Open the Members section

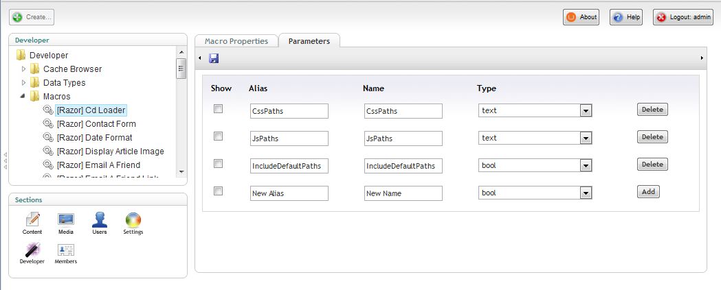[66, 254]
